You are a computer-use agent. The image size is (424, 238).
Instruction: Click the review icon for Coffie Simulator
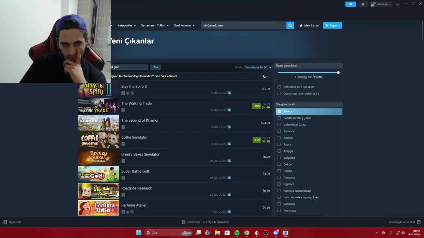229,144
